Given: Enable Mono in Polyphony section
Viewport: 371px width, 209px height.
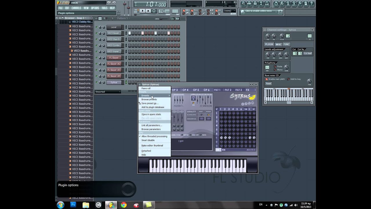Looking at the screenshot, I should (275, 70).
